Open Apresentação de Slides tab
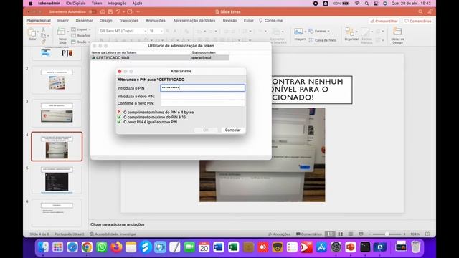 click(x=194, y=21)
